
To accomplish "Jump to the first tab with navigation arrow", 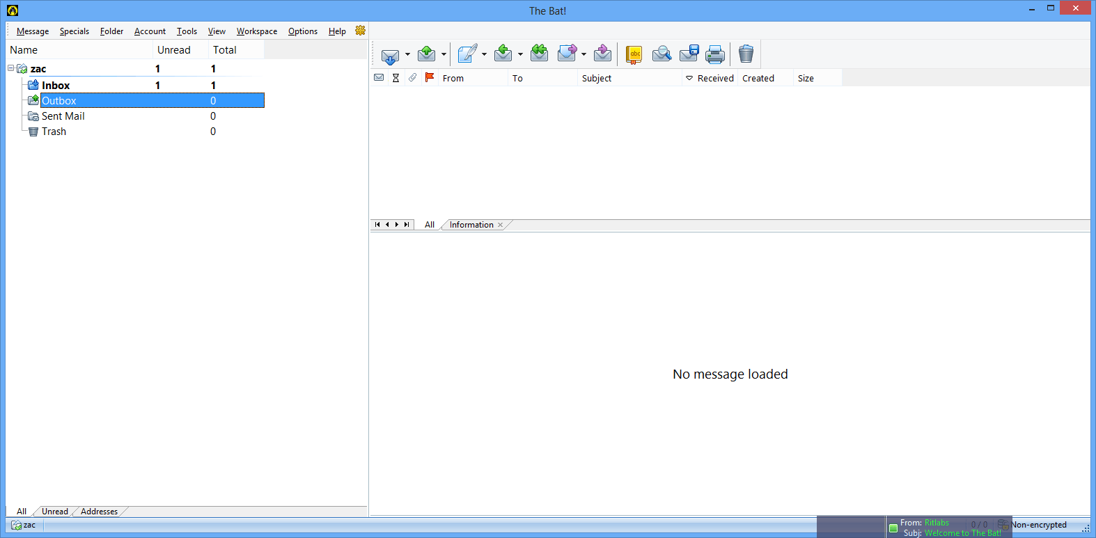I will click(377, 225).
